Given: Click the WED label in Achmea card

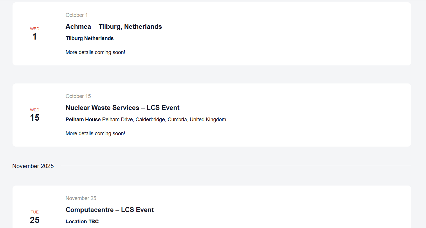Looking at the screenshot, I should [35, 29].
